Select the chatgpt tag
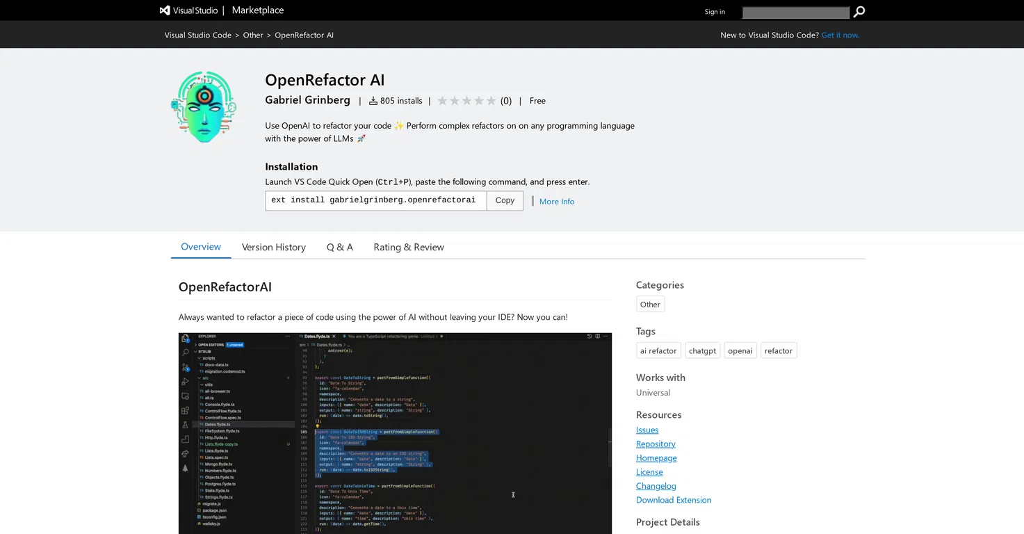Screen dimensions: 1024x534 [702, 350]
